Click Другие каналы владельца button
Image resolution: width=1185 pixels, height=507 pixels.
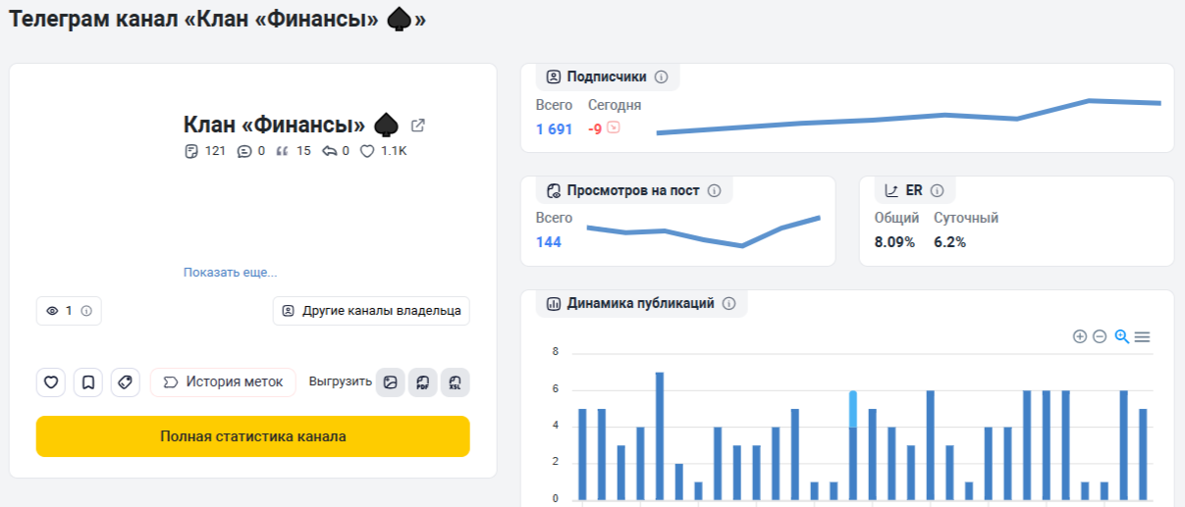pyautogui.click(x=371, y=311)
